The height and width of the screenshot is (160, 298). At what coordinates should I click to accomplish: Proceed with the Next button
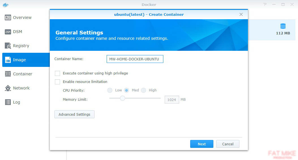pyautogui.click(x=202, y=144)
